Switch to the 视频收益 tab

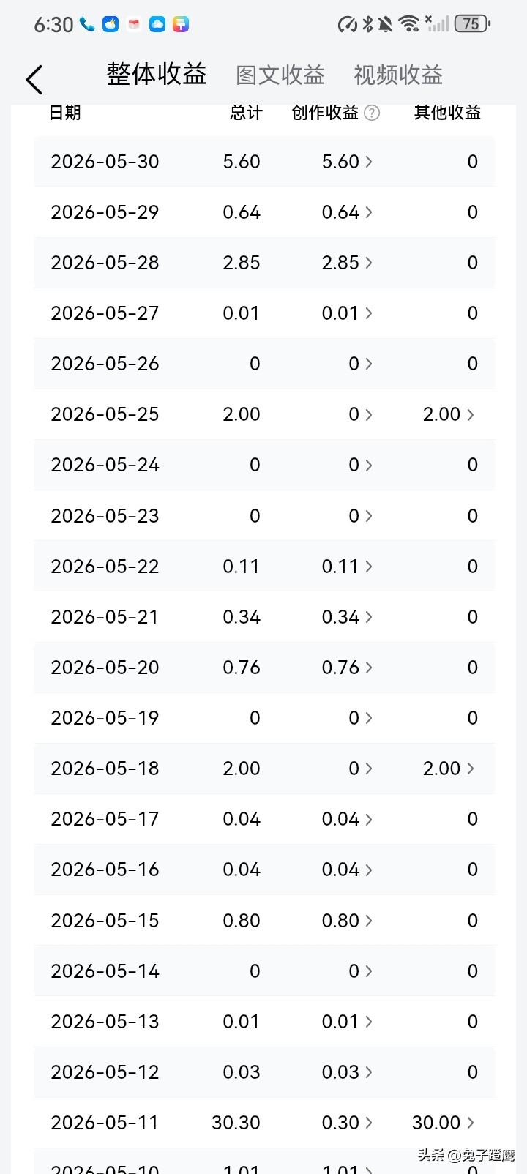click(398, 75)
